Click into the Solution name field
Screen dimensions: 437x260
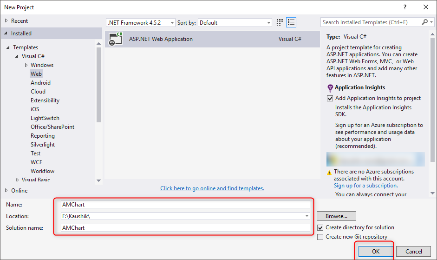(185, 227)
